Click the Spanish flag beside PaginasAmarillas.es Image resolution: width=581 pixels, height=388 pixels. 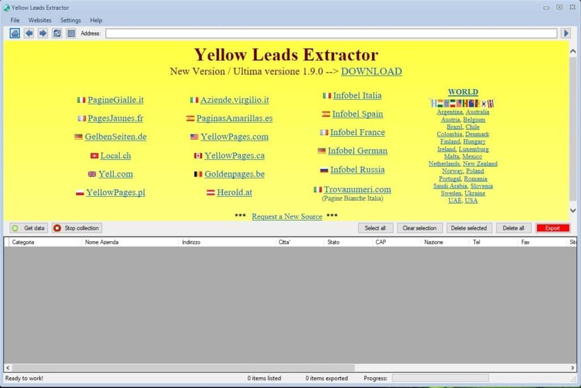click(x=191, y=119)
